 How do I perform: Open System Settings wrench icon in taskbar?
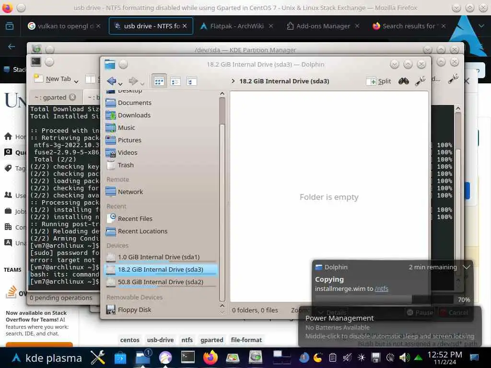coord(98,357)
